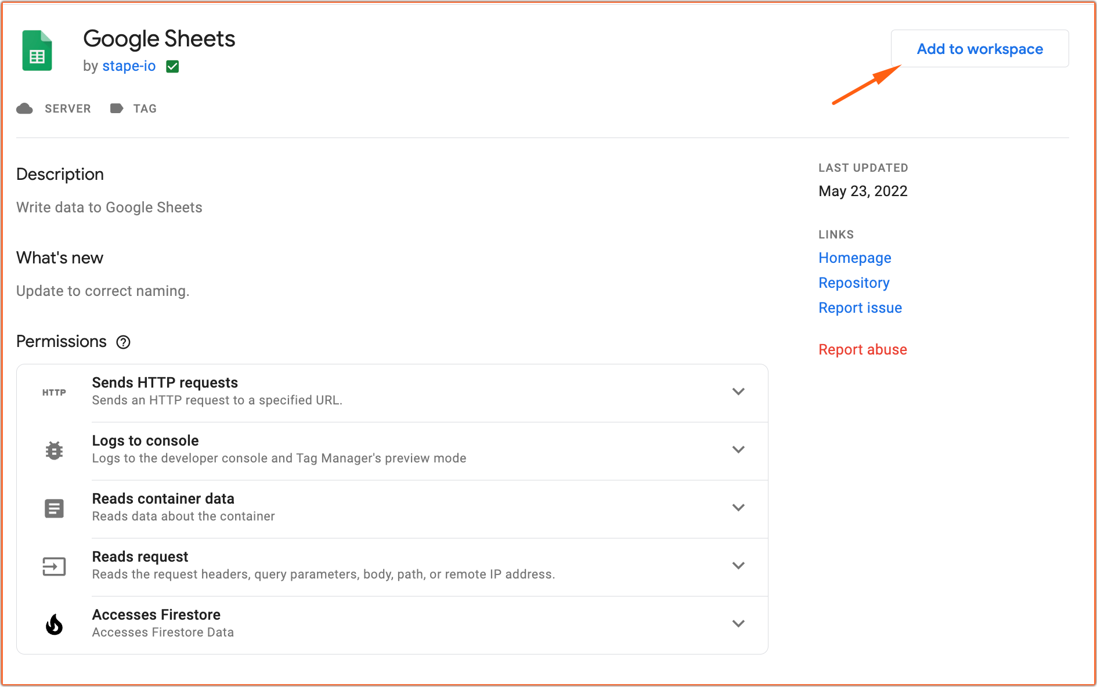The image size is (1097, 687).
Task: Click the bug icon beside Logs to console
Action: pyautogui.click(x=54, y=451)
